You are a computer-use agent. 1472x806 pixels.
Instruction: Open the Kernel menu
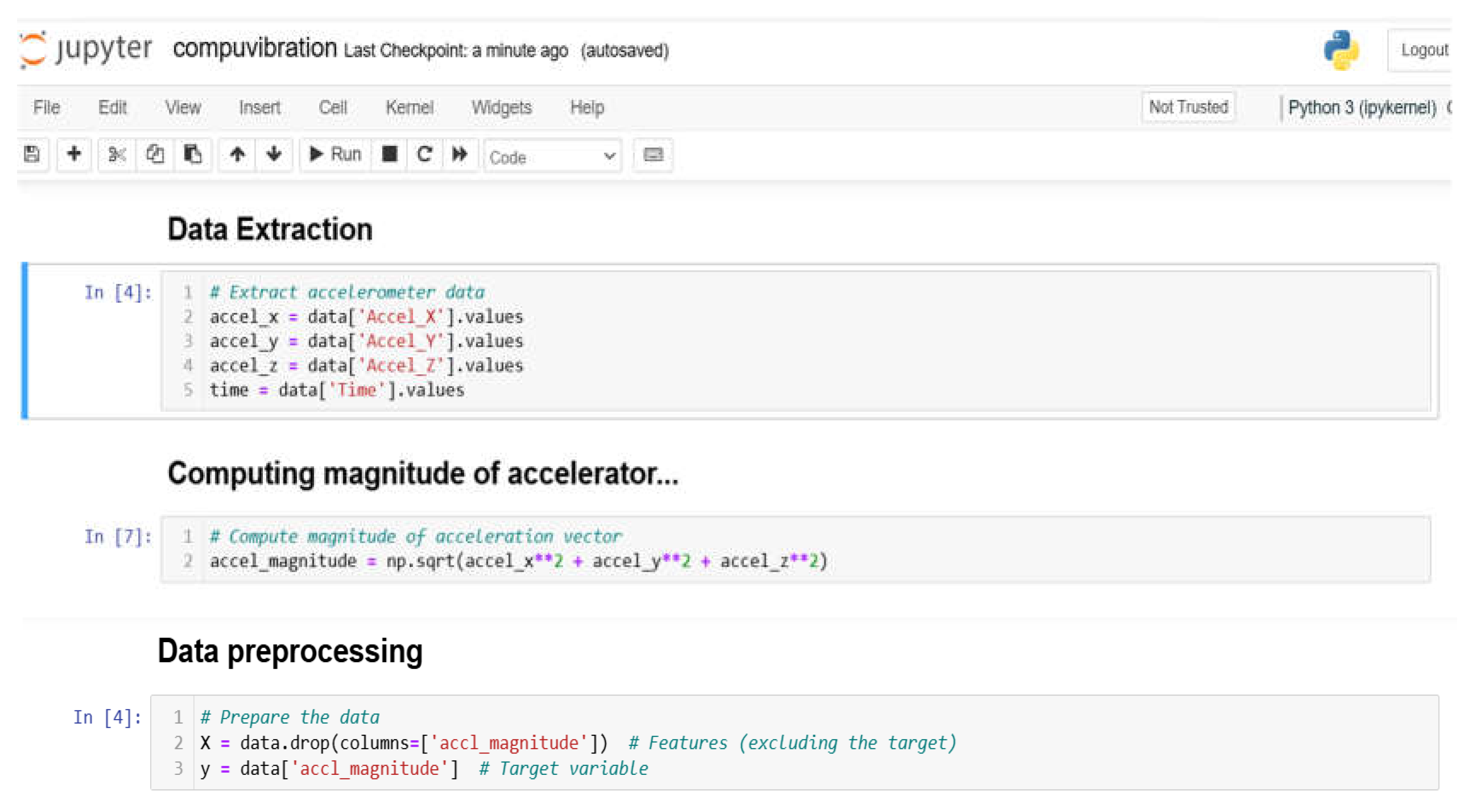pyautogui.click(x=409, y=108)
